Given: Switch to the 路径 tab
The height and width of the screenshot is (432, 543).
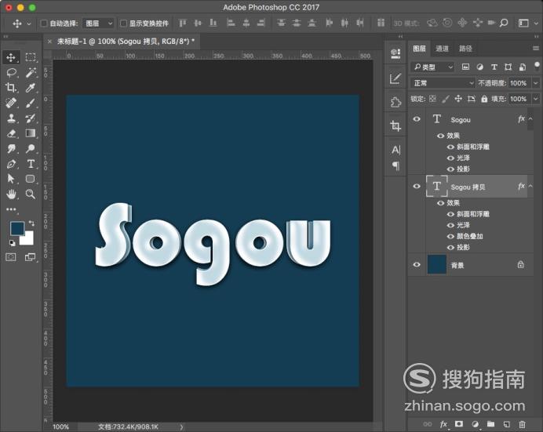Looking at the screenshot, I should (465, 49).
